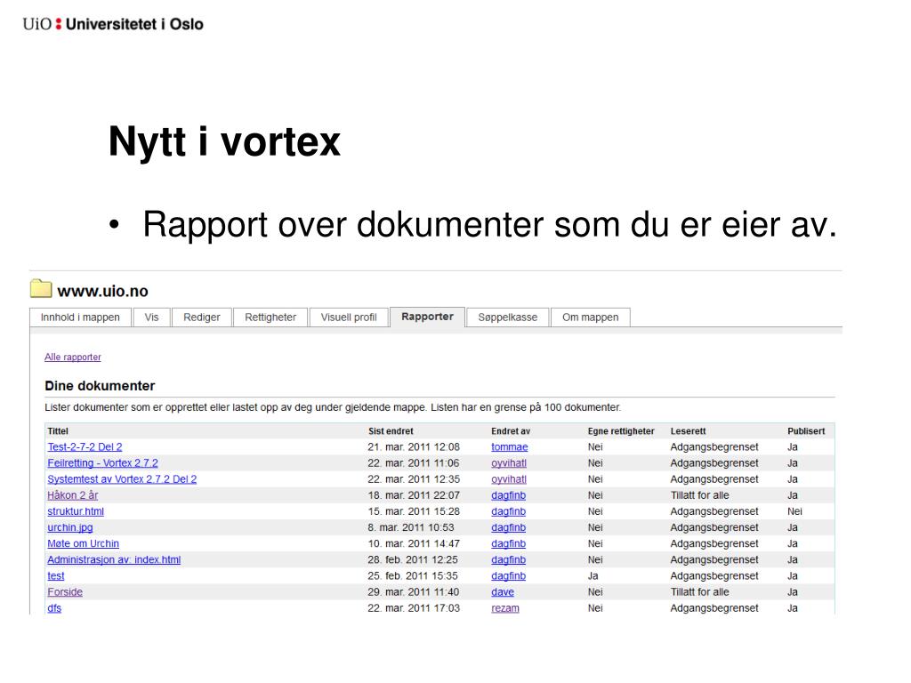Viewport: 911px width, 683px height.
Task: Select the Rediger tab
Action: (202, 317)
